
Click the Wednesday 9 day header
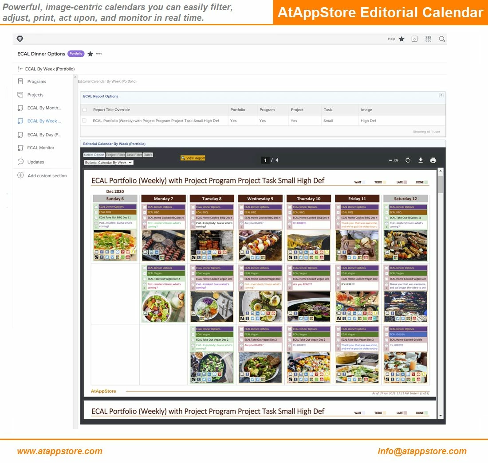pos(260,198)
